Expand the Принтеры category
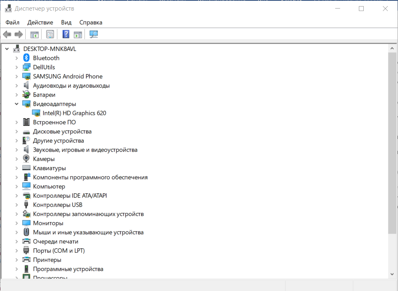 [16, 260]
